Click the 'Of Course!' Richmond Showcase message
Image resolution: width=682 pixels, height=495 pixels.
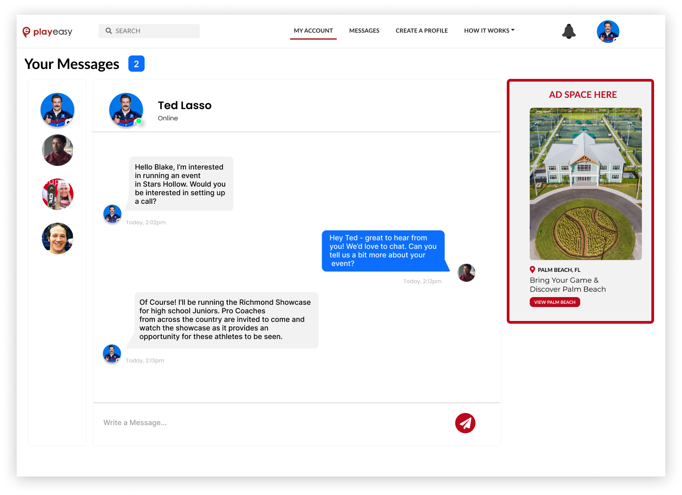coord(222,320)
